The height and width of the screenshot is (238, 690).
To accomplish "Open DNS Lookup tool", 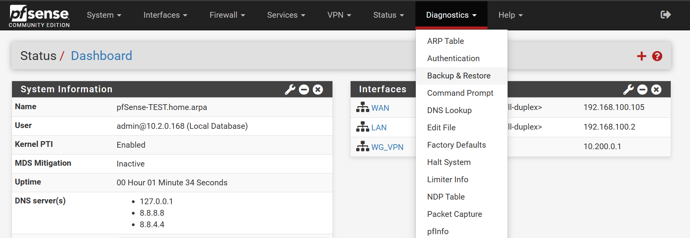I will (462, 110).
